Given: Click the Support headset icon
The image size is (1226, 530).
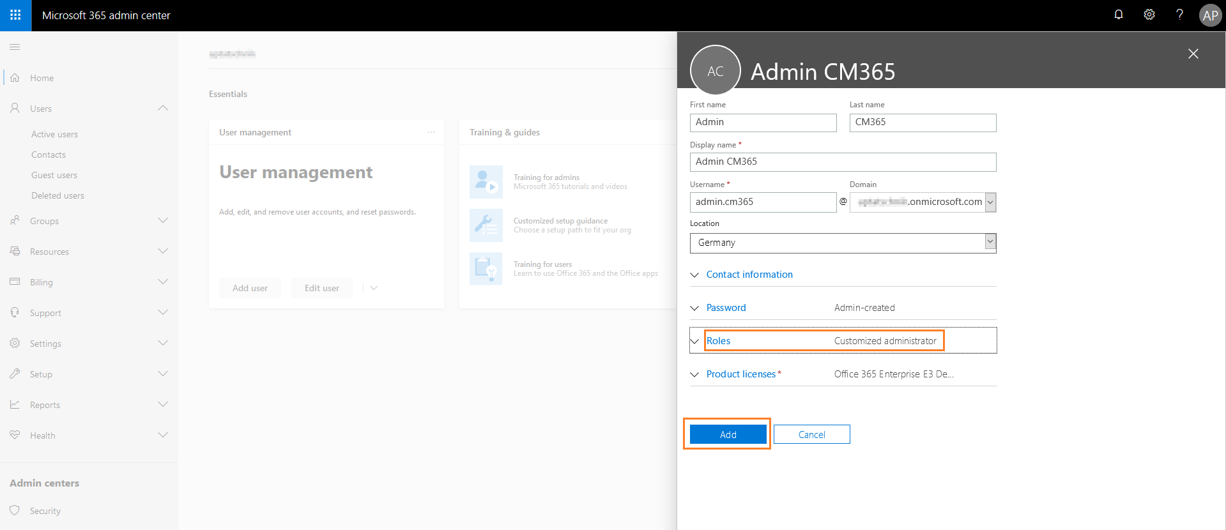Looking at the screenshot, I should [x=15, y=312].
